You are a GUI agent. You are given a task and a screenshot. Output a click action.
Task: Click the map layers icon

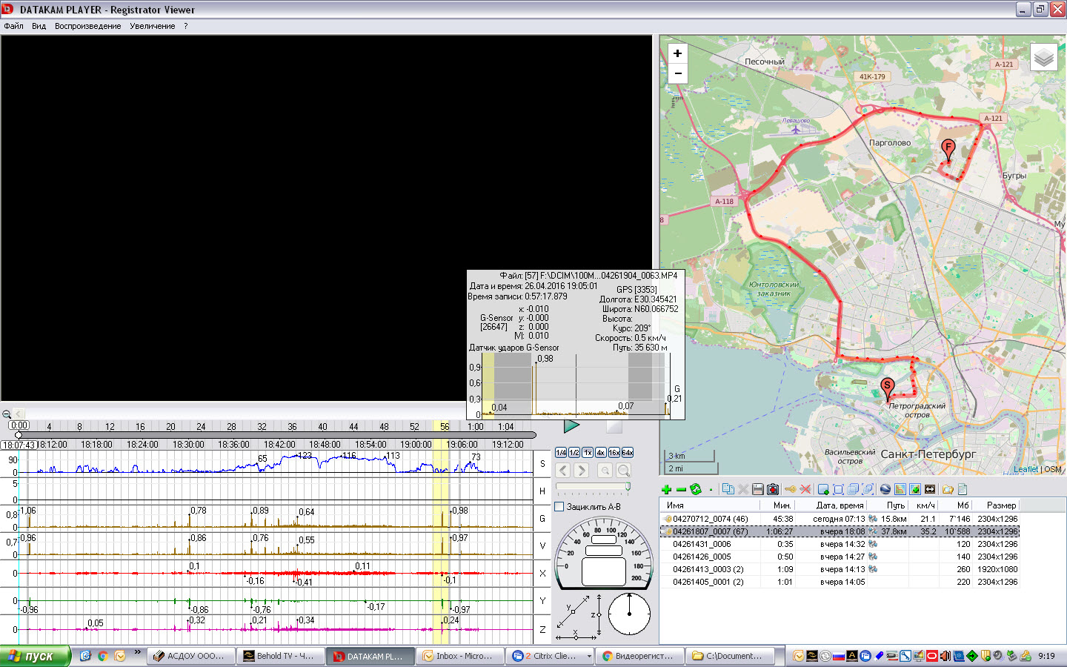pos(1043,57)
